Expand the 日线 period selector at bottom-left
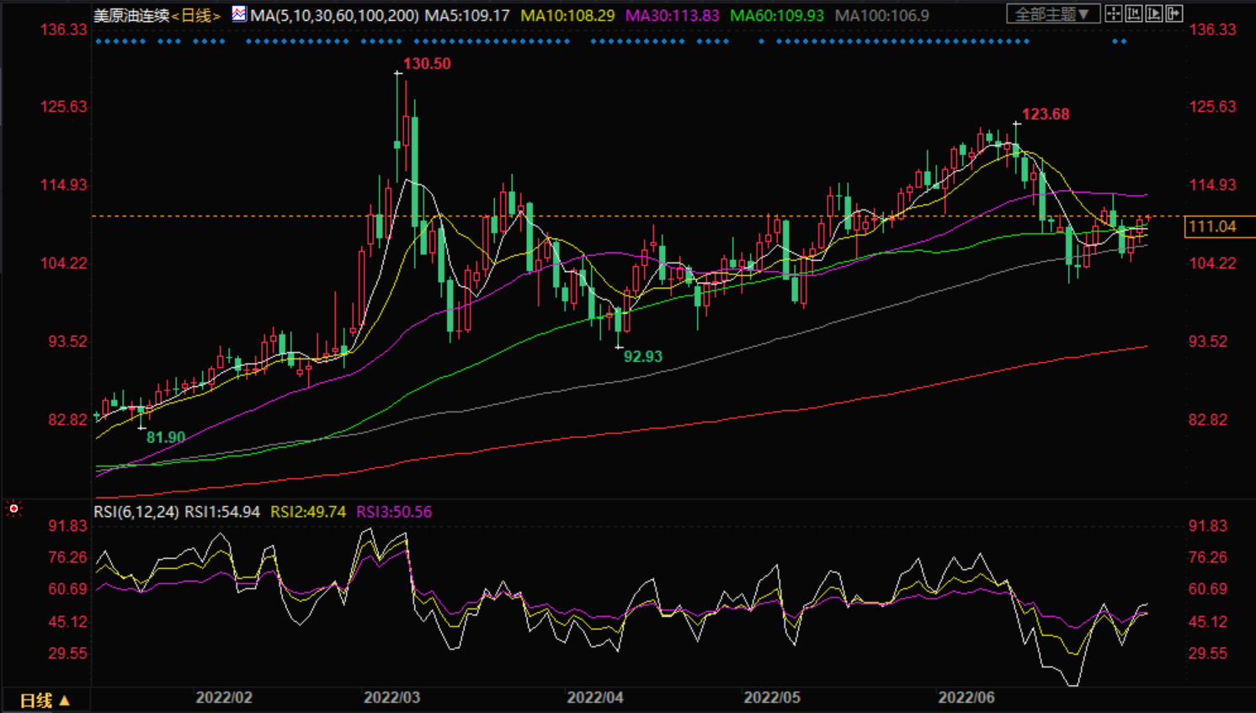This screenshot has height=713, width=1256. tap(45, 700)
